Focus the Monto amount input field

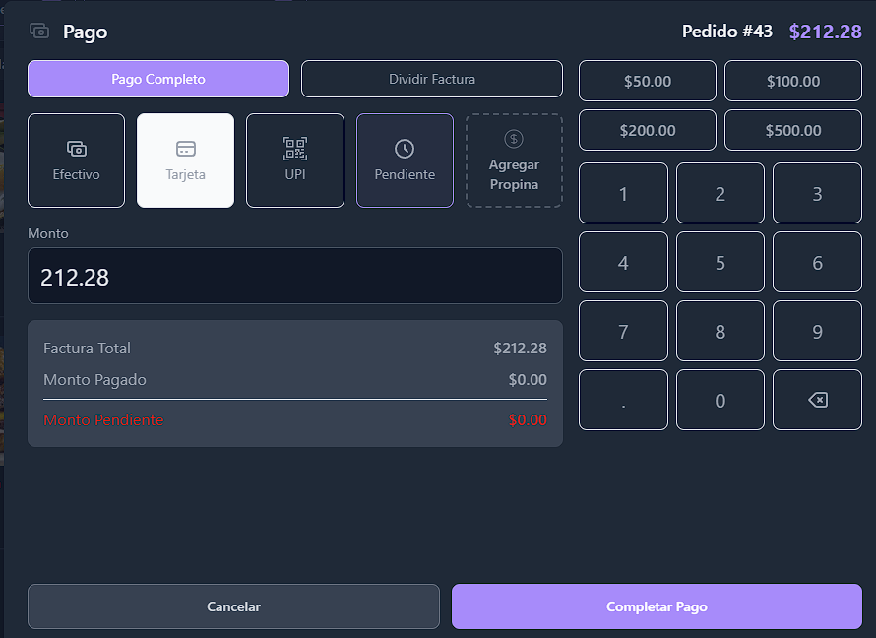295,277
